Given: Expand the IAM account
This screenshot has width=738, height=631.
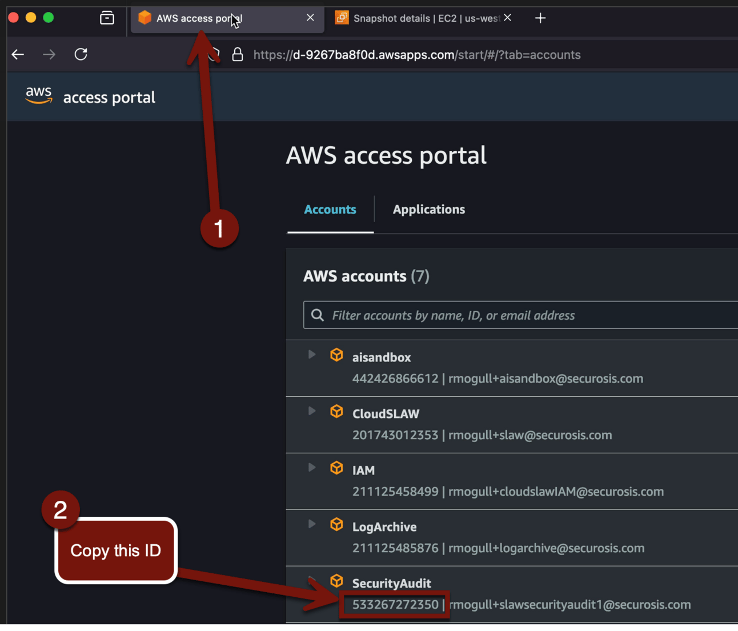Looking at the screenshot, I should [x=312, y=468].
